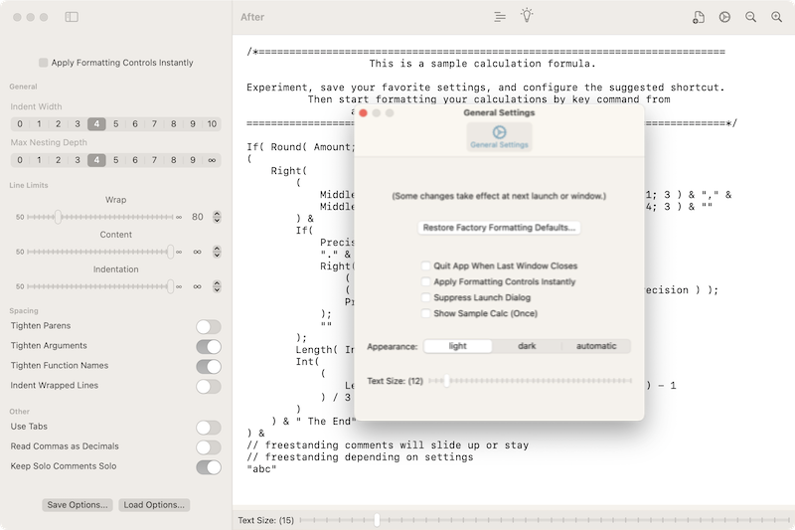The height and width of the screenshot is (530, 795).
Task: Click the Indentation line limit slider
Action: 100,286
